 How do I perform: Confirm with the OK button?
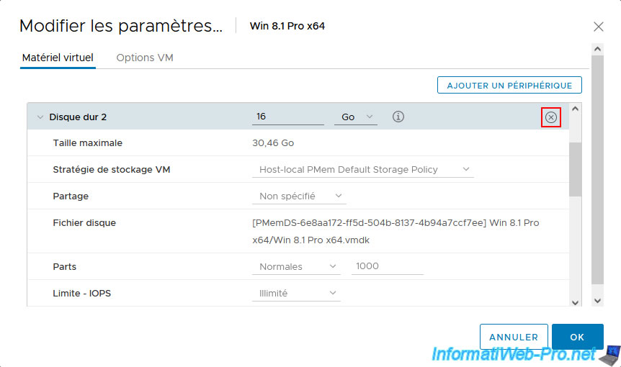pos(577,337)
